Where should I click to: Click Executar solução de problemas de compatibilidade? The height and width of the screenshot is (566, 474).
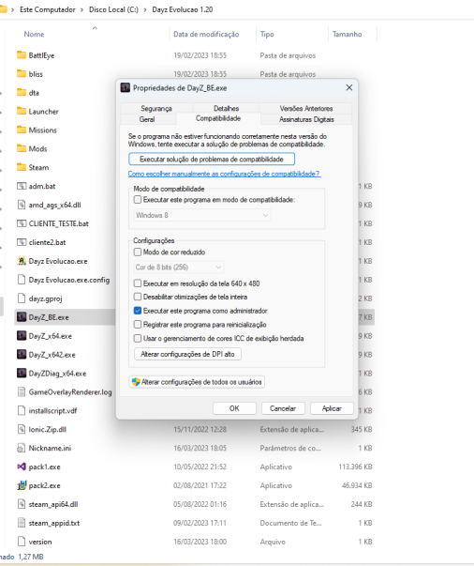tap(212, 160)
